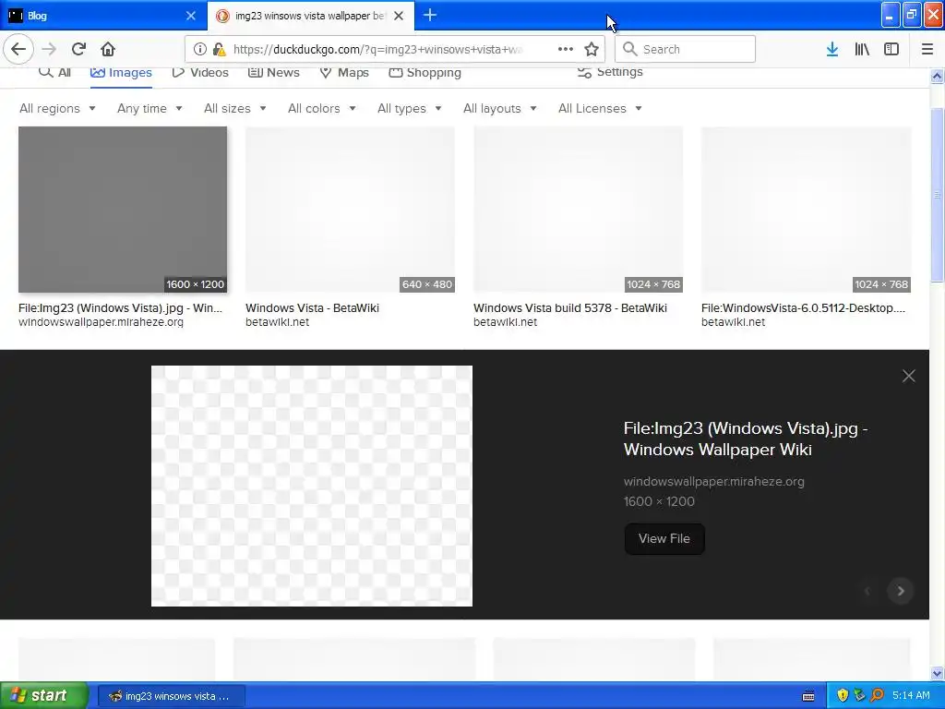Click the vertical scrollbar thumb
This screenshot has height=709, width=945.
pos(937,195)
